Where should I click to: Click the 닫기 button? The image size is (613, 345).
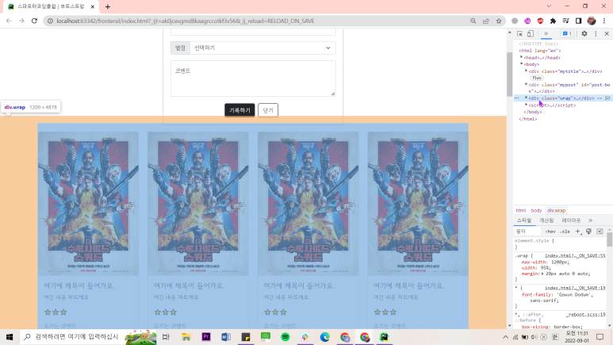click(x=268, y=110)
